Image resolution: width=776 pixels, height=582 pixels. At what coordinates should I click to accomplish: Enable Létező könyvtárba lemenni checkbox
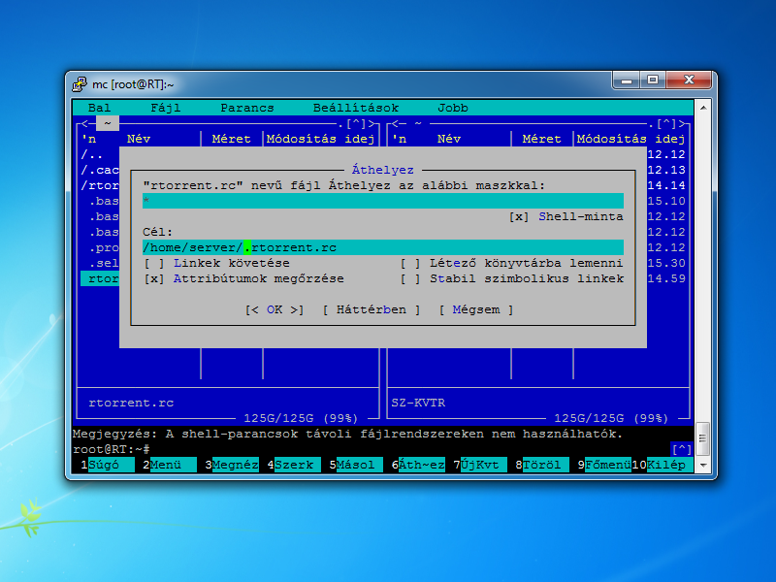point(410,264)
